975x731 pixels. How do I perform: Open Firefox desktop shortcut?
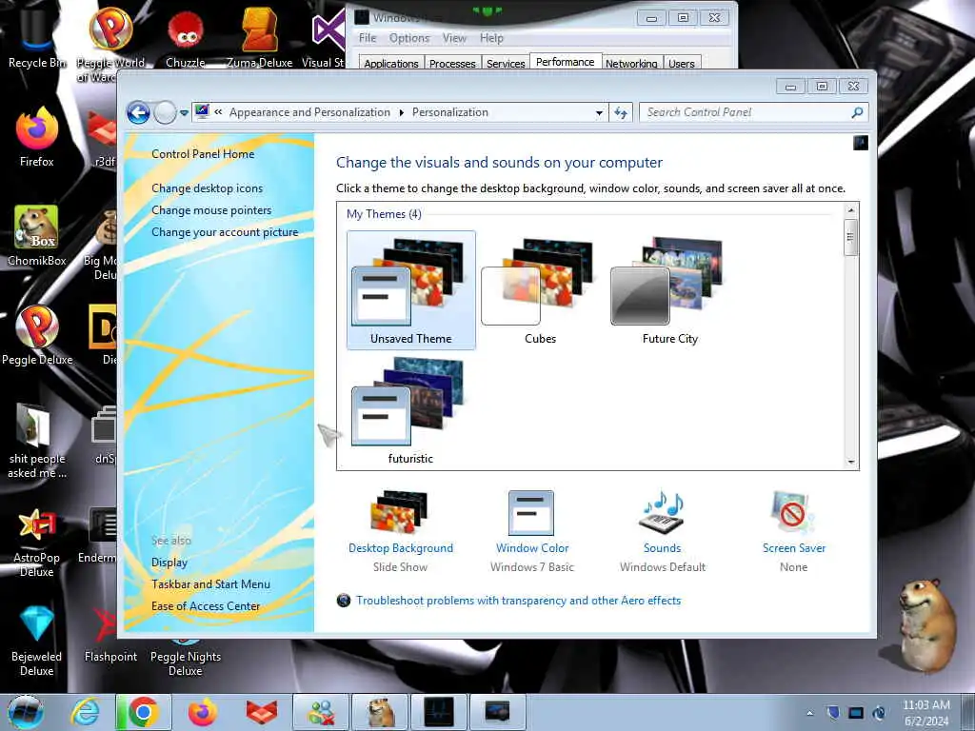click(x=37, y=137)
